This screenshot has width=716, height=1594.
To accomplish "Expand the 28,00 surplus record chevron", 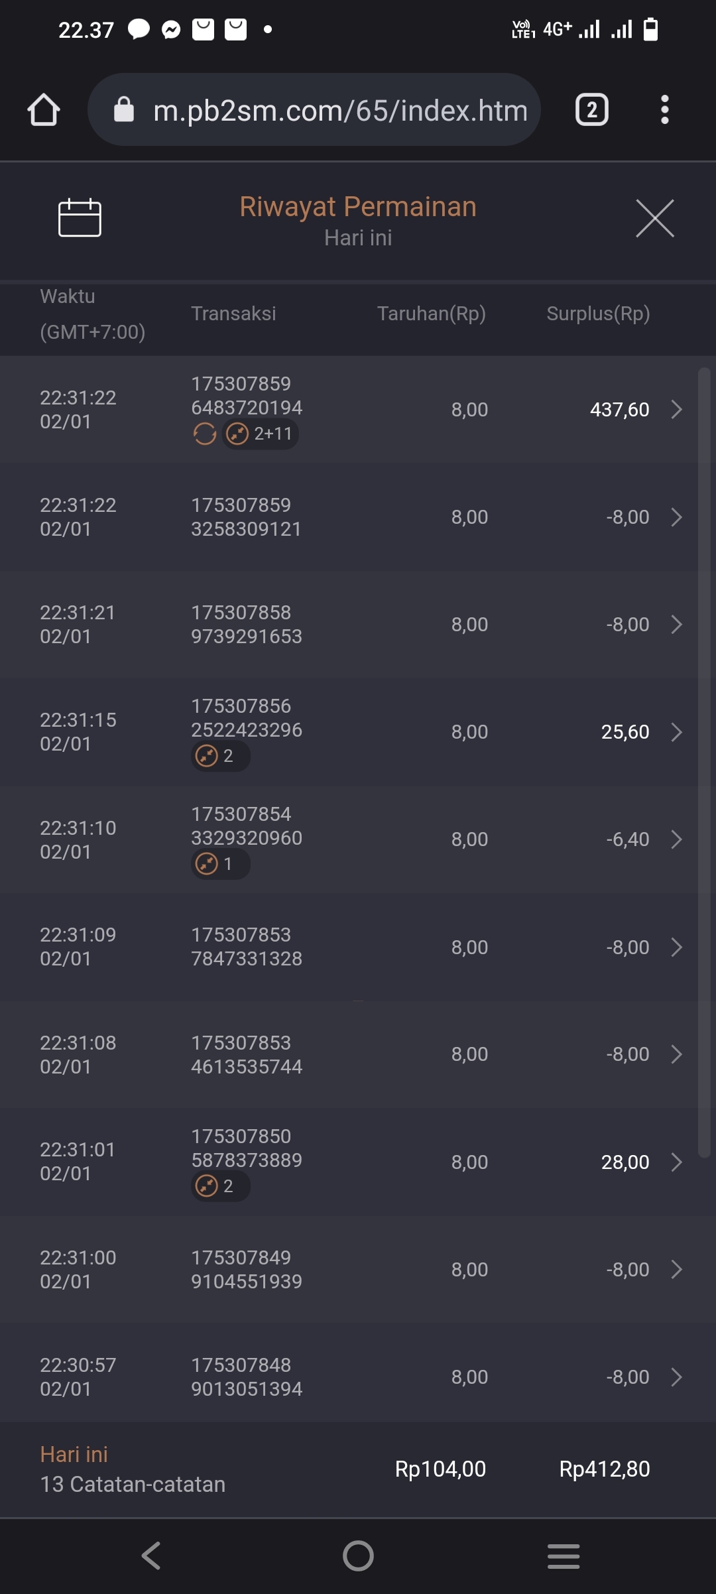I will [676, 1162].
